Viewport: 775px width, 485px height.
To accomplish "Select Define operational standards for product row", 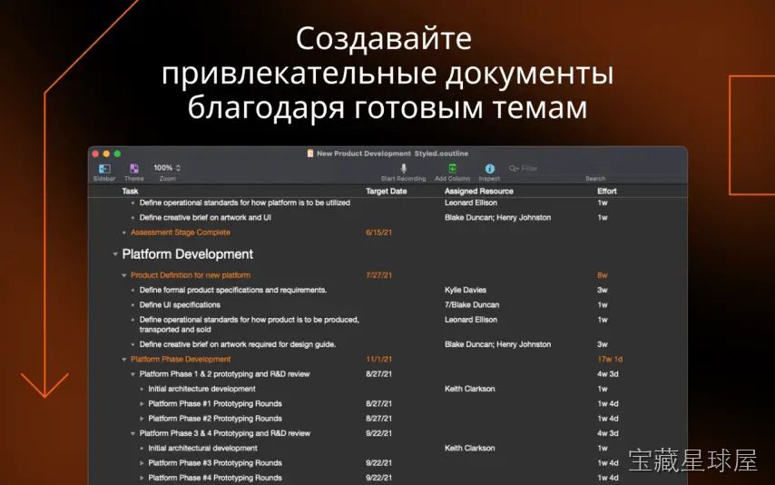I will (x=249, y=324).
